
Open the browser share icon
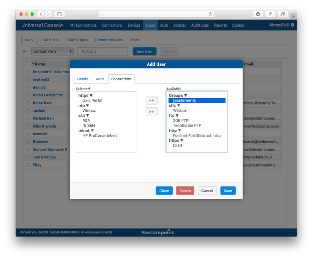click(x=270, y=14)
